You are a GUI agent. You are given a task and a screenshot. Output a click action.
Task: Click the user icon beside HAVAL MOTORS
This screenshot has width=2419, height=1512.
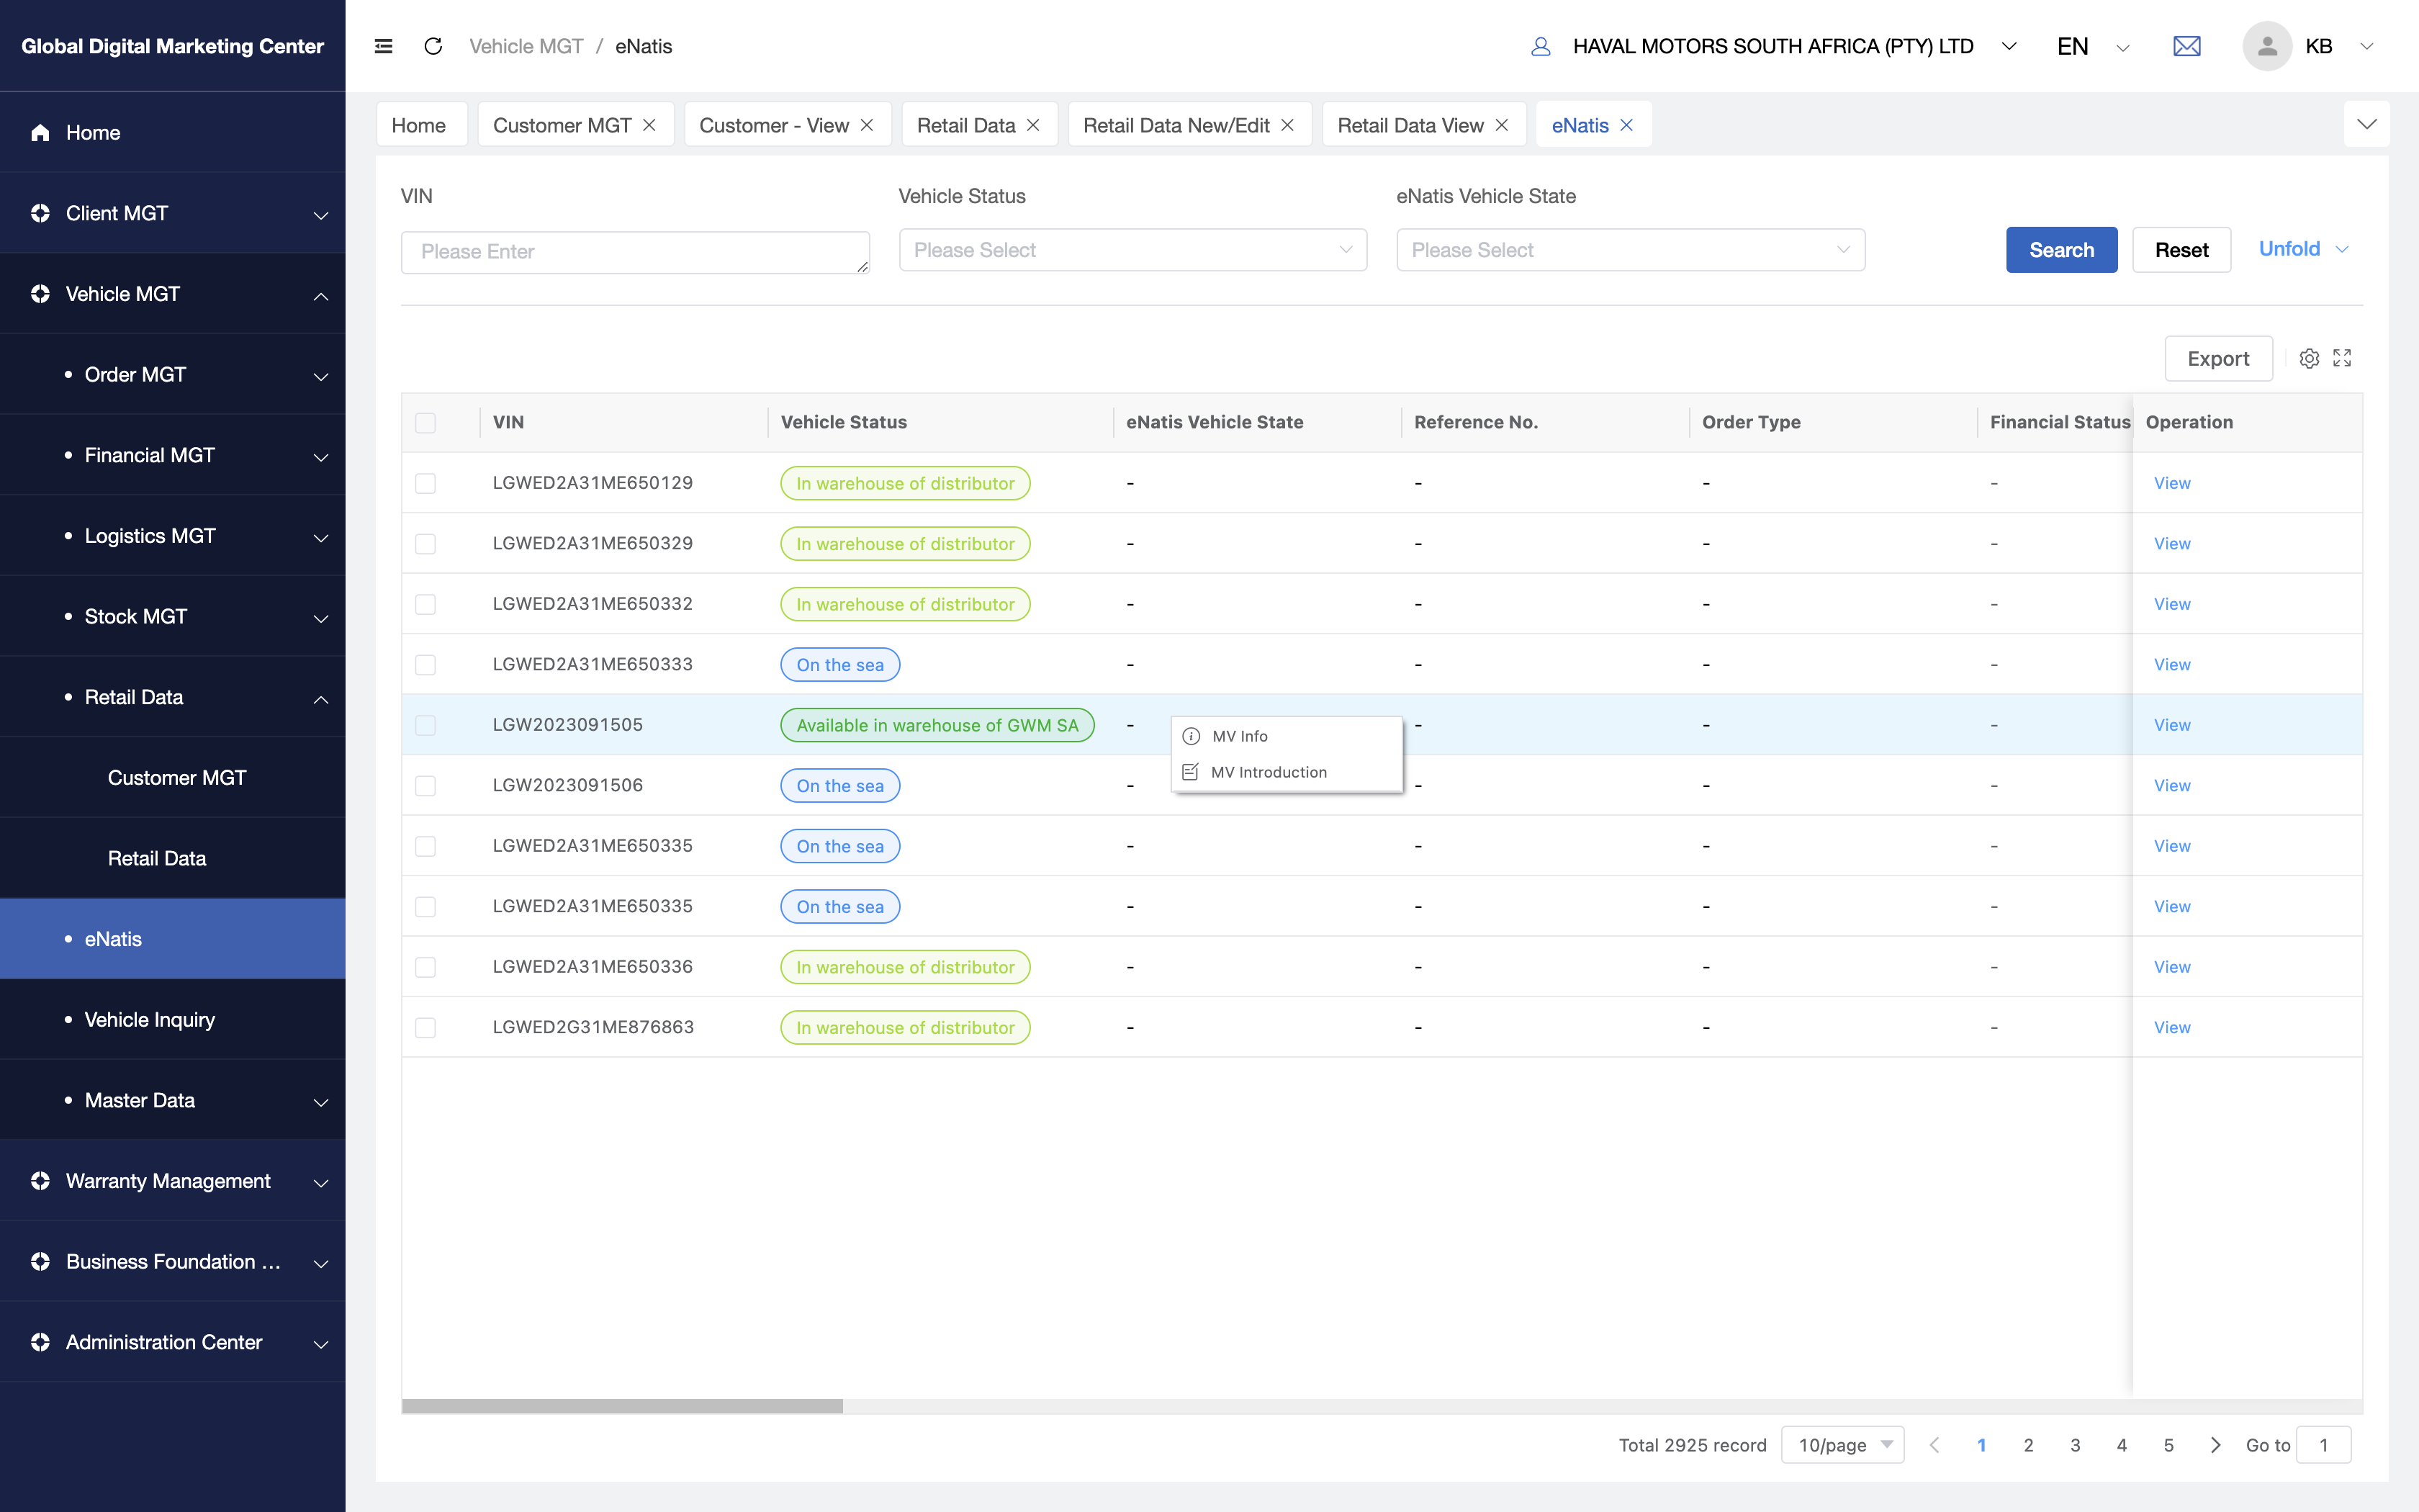(x=1541, y=46)
